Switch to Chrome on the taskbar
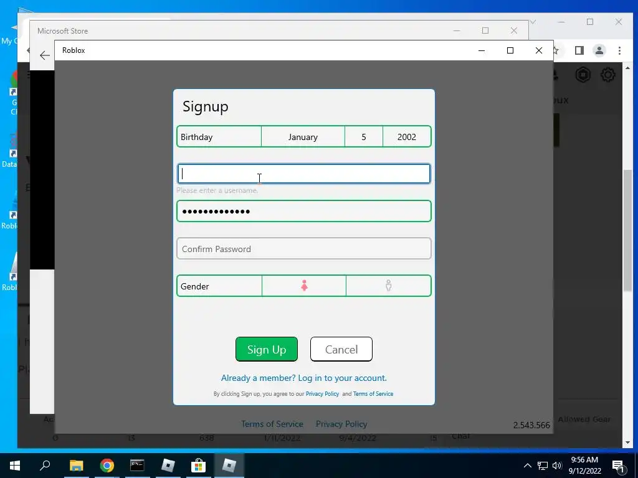Screen dimensions: 638x478 tap(107, 466)
